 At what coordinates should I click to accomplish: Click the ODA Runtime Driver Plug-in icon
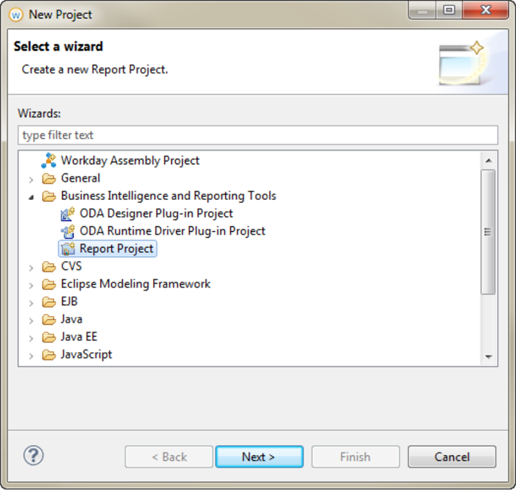pyautogui.click(x=68, y=231)
